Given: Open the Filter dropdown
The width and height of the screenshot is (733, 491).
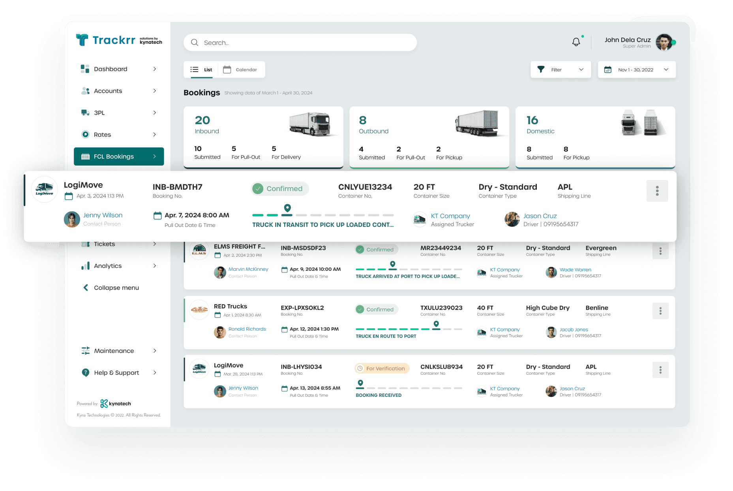Looking at the screenshot, I should (x=560, y=69).
